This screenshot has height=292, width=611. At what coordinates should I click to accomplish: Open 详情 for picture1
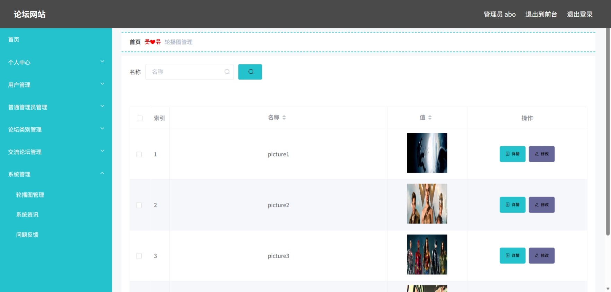512,154
